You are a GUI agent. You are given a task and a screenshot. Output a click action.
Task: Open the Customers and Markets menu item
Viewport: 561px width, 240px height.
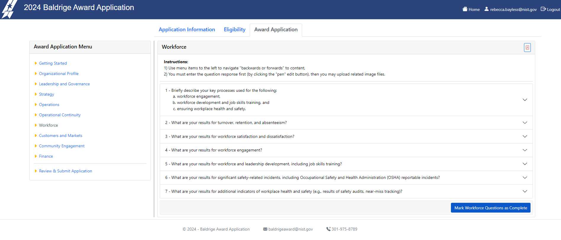[x=60, y=135]
